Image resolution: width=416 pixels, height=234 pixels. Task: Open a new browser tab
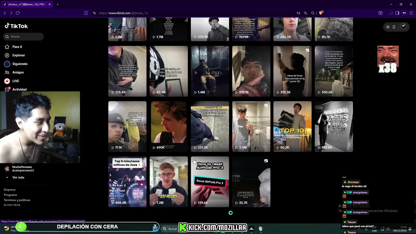[x=58, y=4]
